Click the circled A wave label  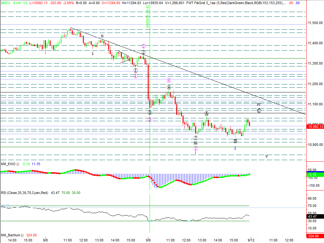[206, 114]
